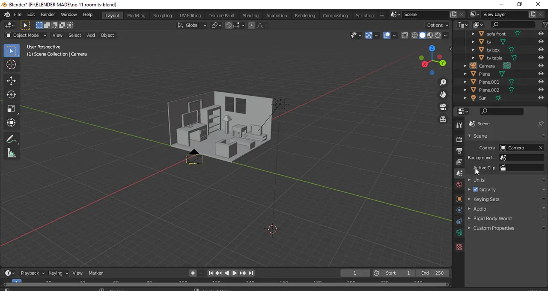The height and width of the screenshot is (291, 548).
Task: Click the Outliner filter funnel icon
Action: [x=545, y=25]
